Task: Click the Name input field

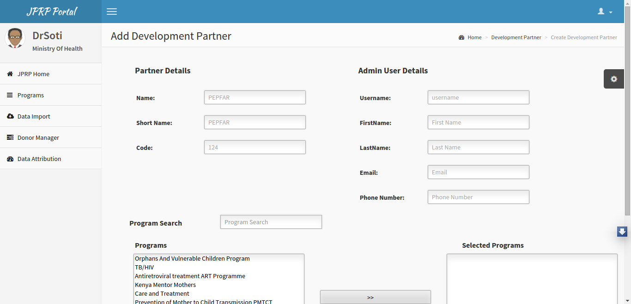Action: coord(255,97)
